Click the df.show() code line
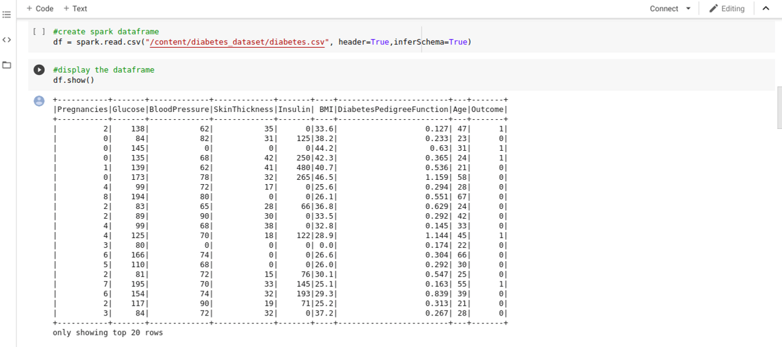Image resolution: width=782 pixels, height=347 pixels. [x=73, y=80]
